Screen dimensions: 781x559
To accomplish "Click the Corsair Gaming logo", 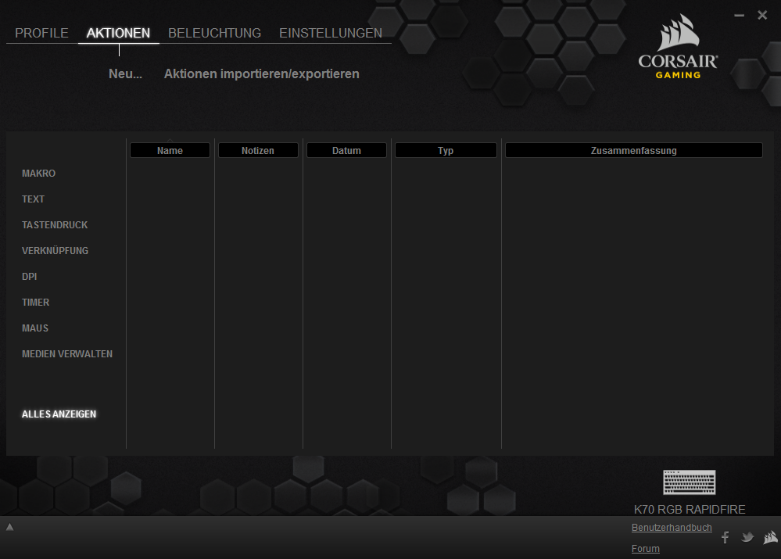I will (677, 48).
